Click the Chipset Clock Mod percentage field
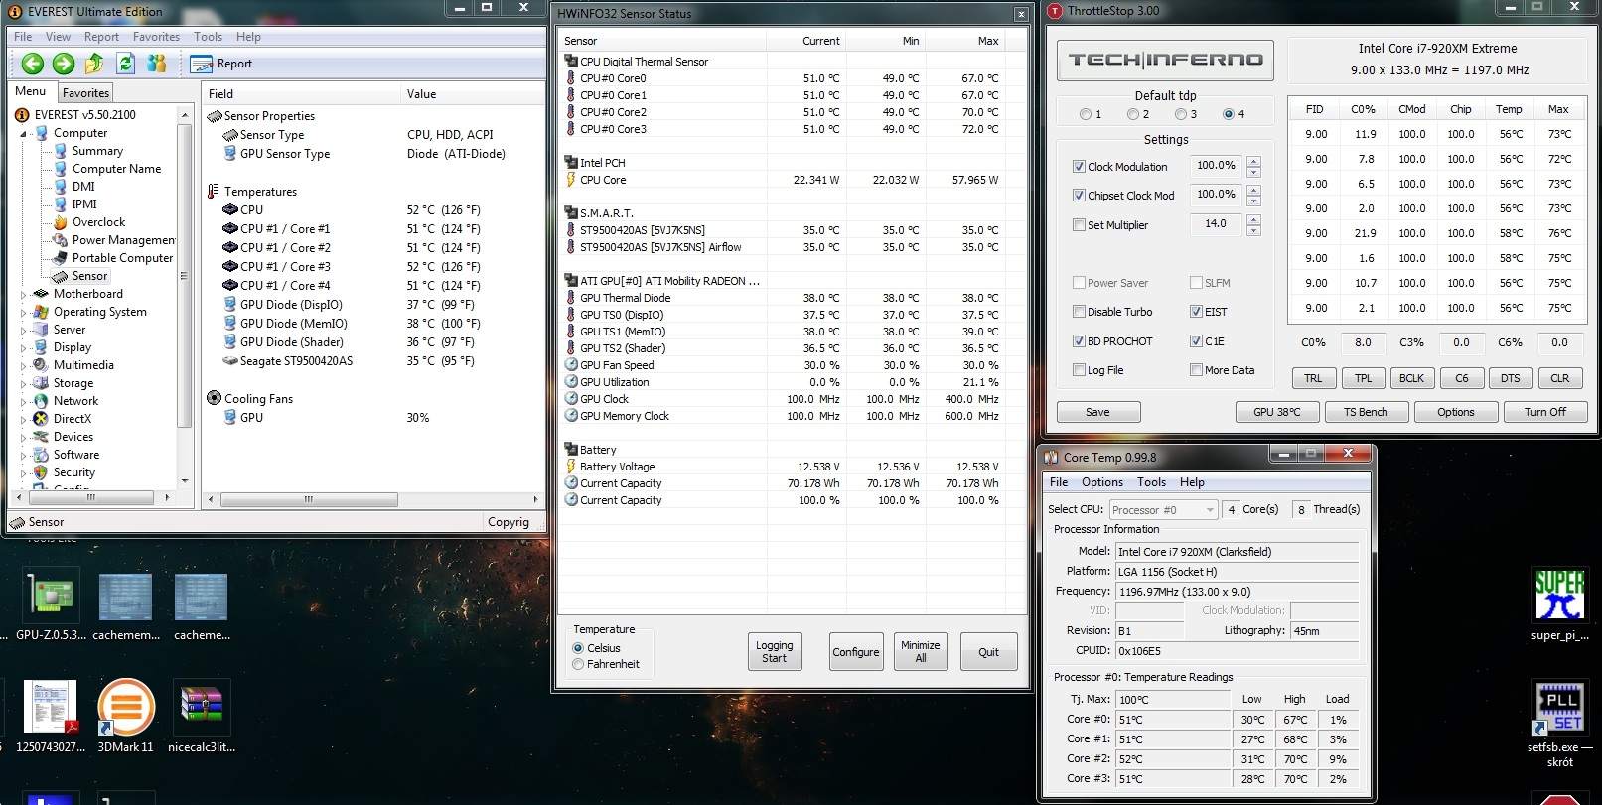Image resolution: width=1602 pixels, height=805 pixels. coord(1217,195)
